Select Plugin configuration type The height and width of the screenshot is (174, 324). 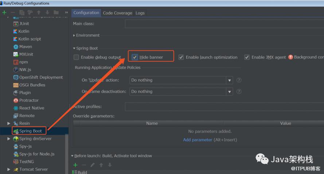coord(22,93)
